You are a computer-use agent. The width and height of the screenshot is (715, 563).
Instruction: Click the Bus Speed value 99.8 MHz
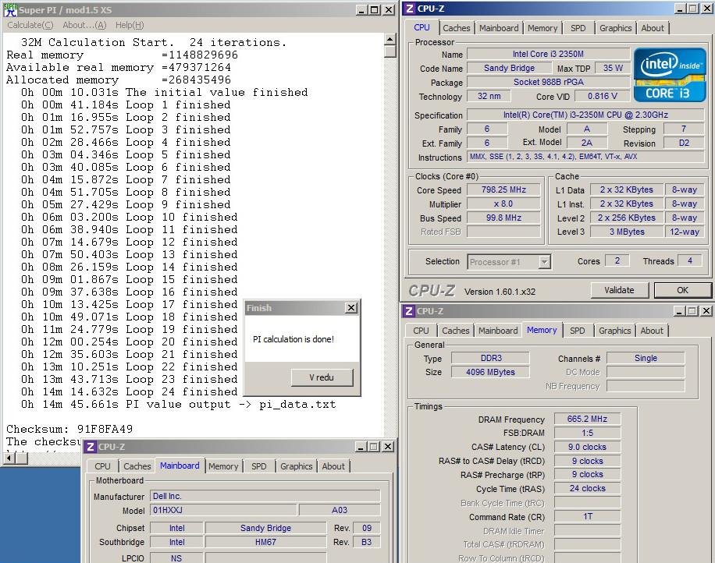click(x=503, y=218)
